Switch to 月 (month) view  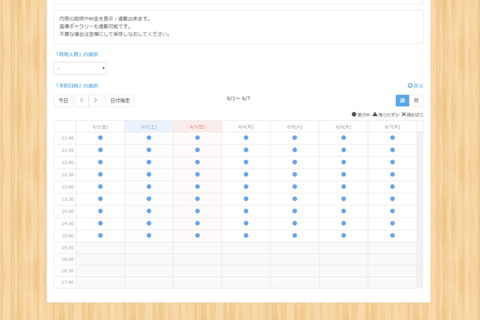coord(416,101)
